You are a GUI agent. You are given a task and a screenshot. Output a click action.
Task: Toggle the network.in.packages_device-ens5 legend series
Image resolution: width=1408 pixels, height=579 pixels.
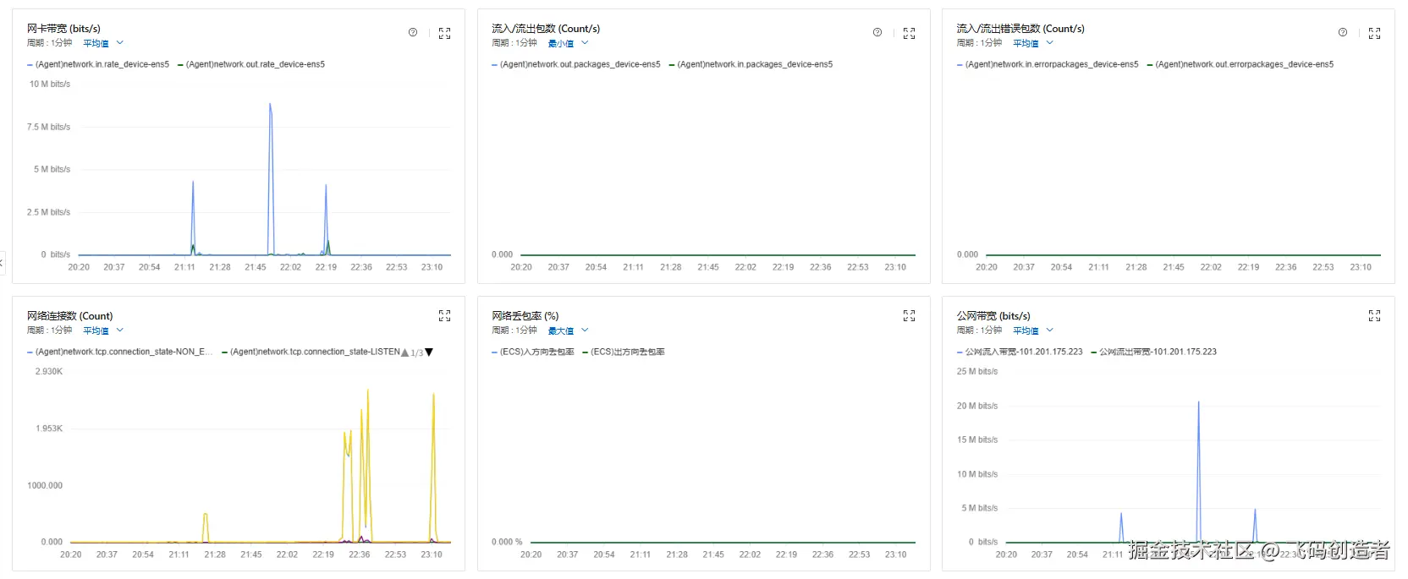(x=751, y=64)
